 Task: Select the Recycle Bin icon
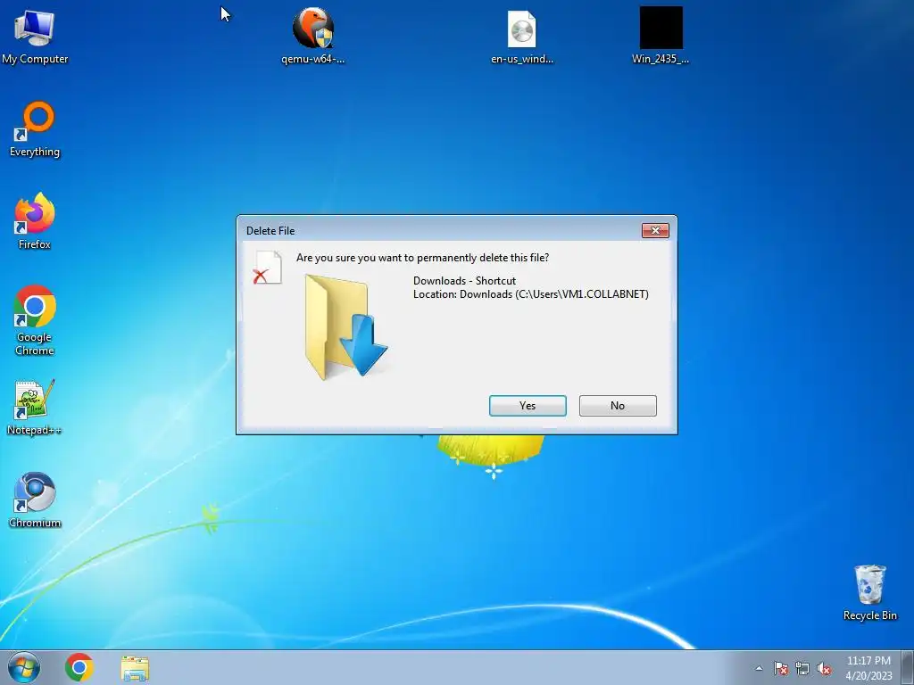click(869, 592)
